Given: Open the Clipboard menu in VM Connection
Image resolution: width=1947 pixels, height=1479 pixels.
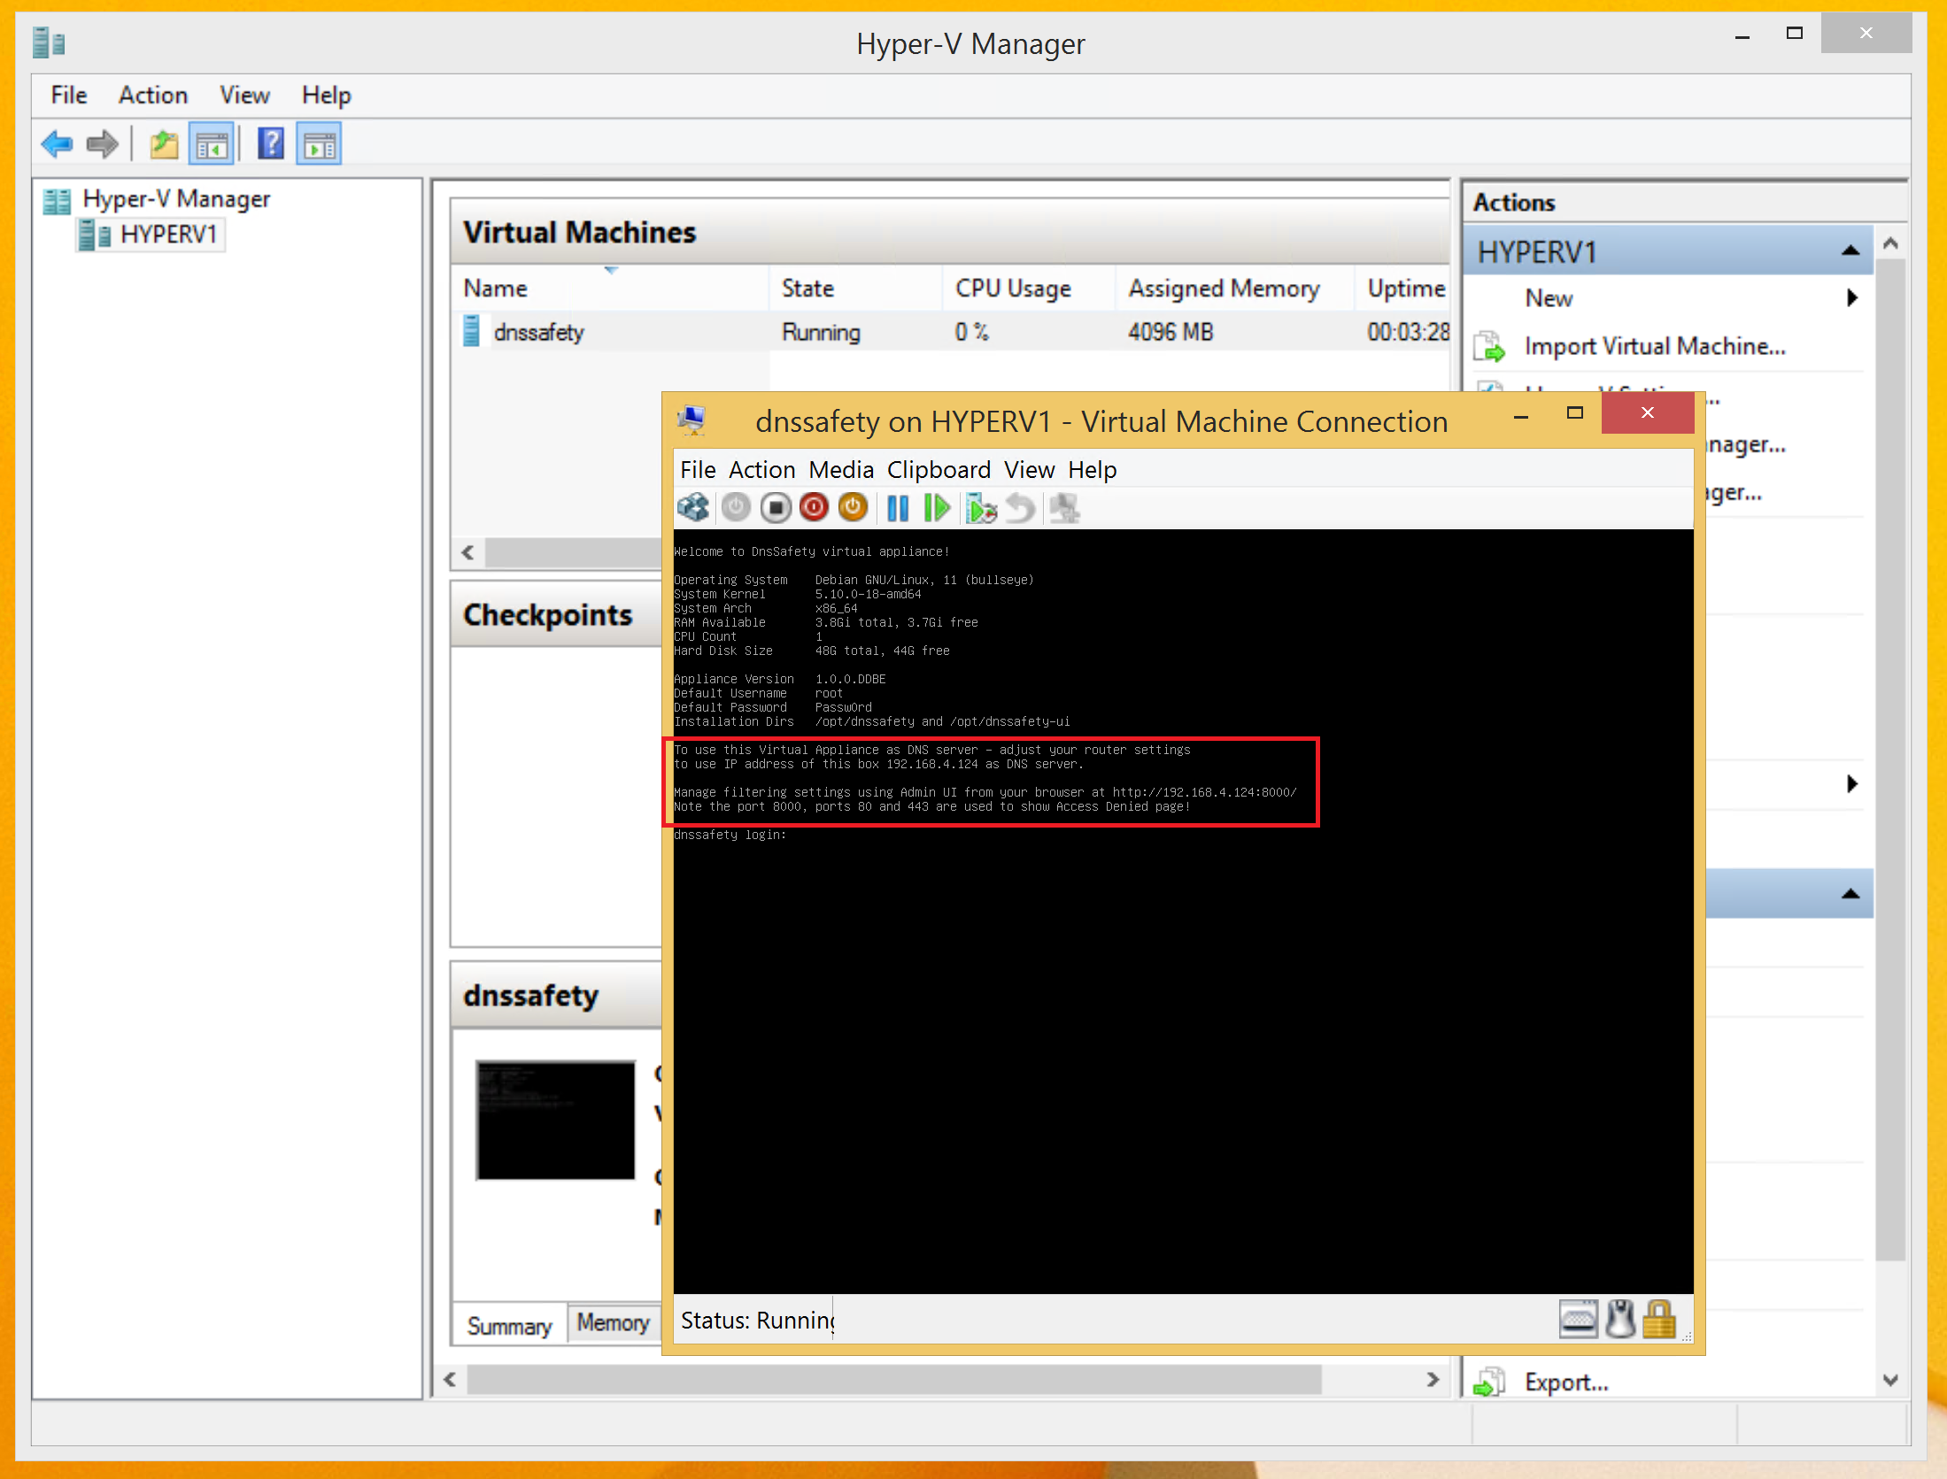Looking at the screenshot, I should 939,469.
